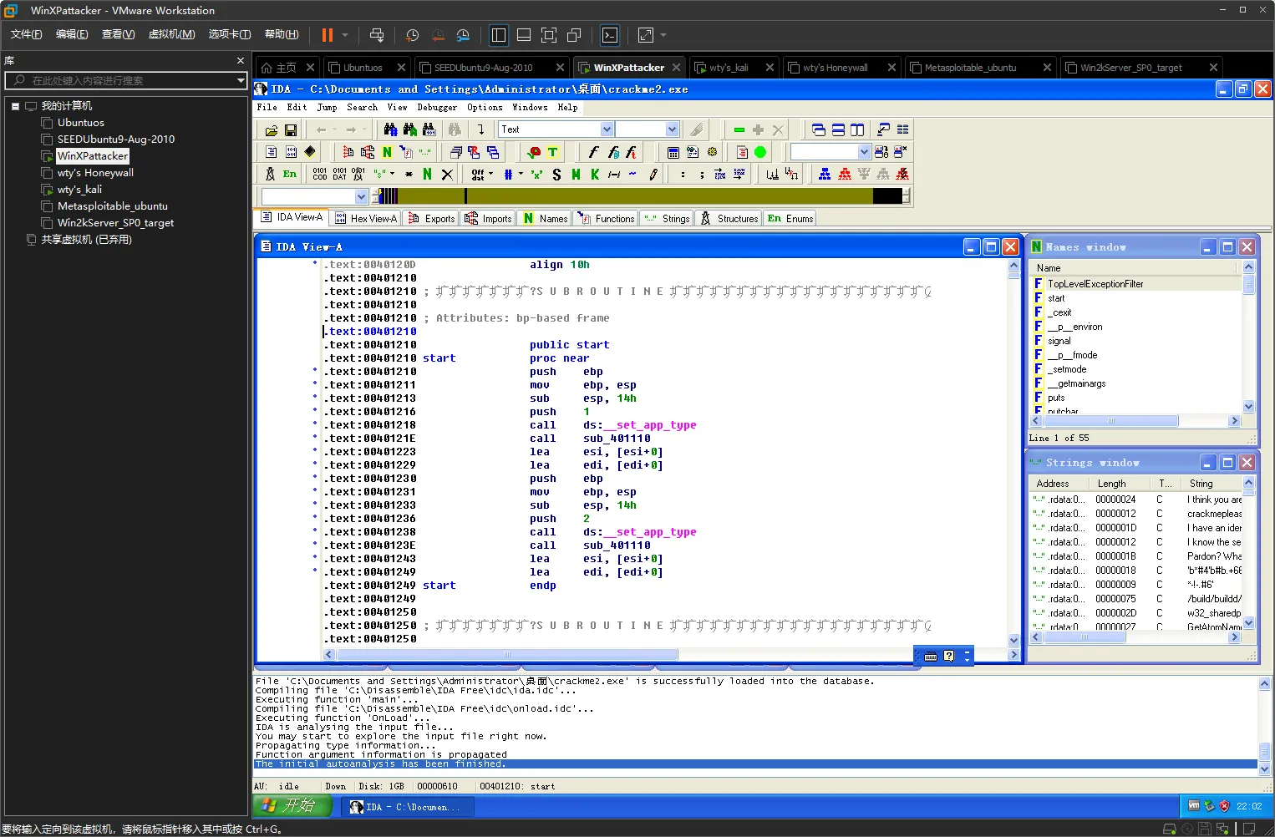Click the yellow N names icon on second row
This screenshot has height=837, width=1275.
click(x=387, y=152)
